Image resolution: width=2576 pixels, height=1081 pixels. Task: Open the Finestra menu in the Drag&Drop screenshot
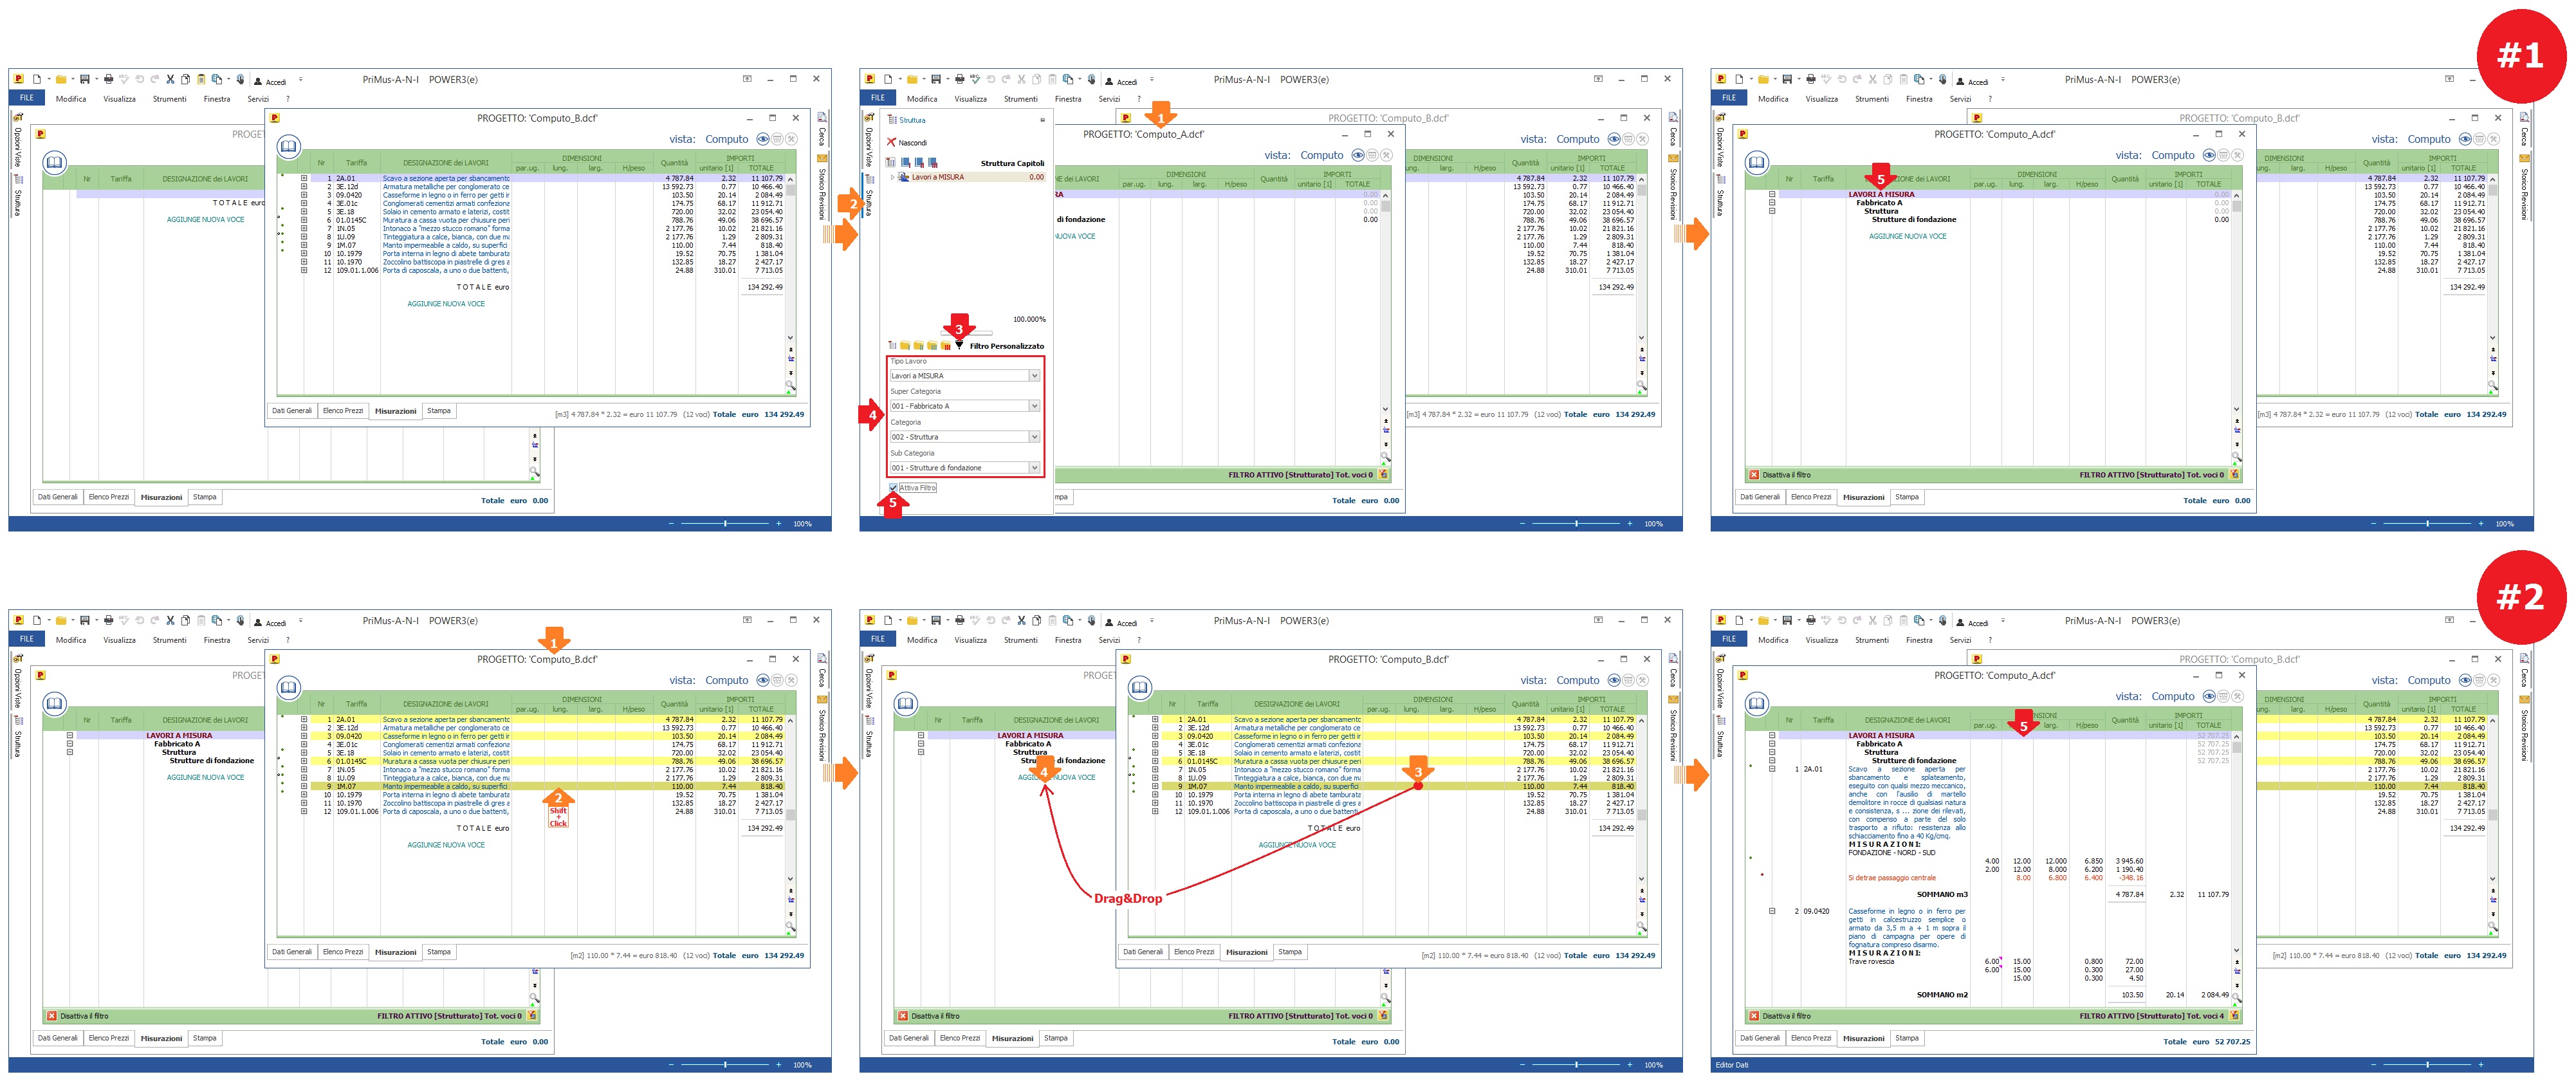point(1068,640)
